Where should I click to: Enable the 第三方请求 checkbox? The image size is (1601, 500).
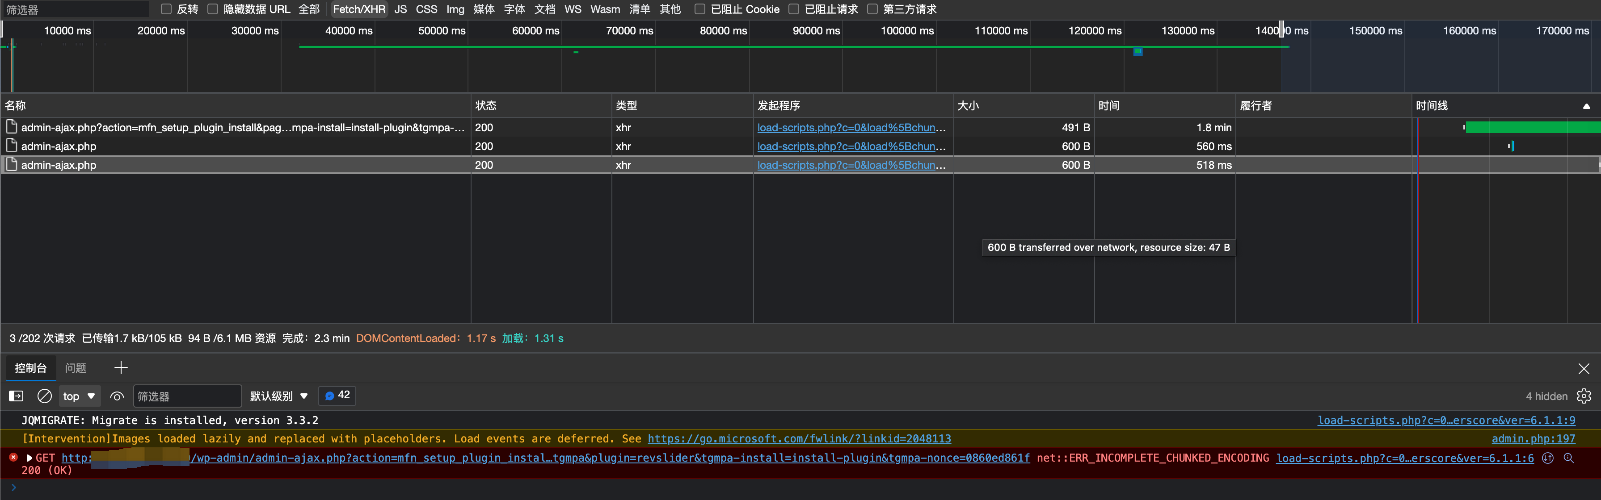(x=872, y=8)
